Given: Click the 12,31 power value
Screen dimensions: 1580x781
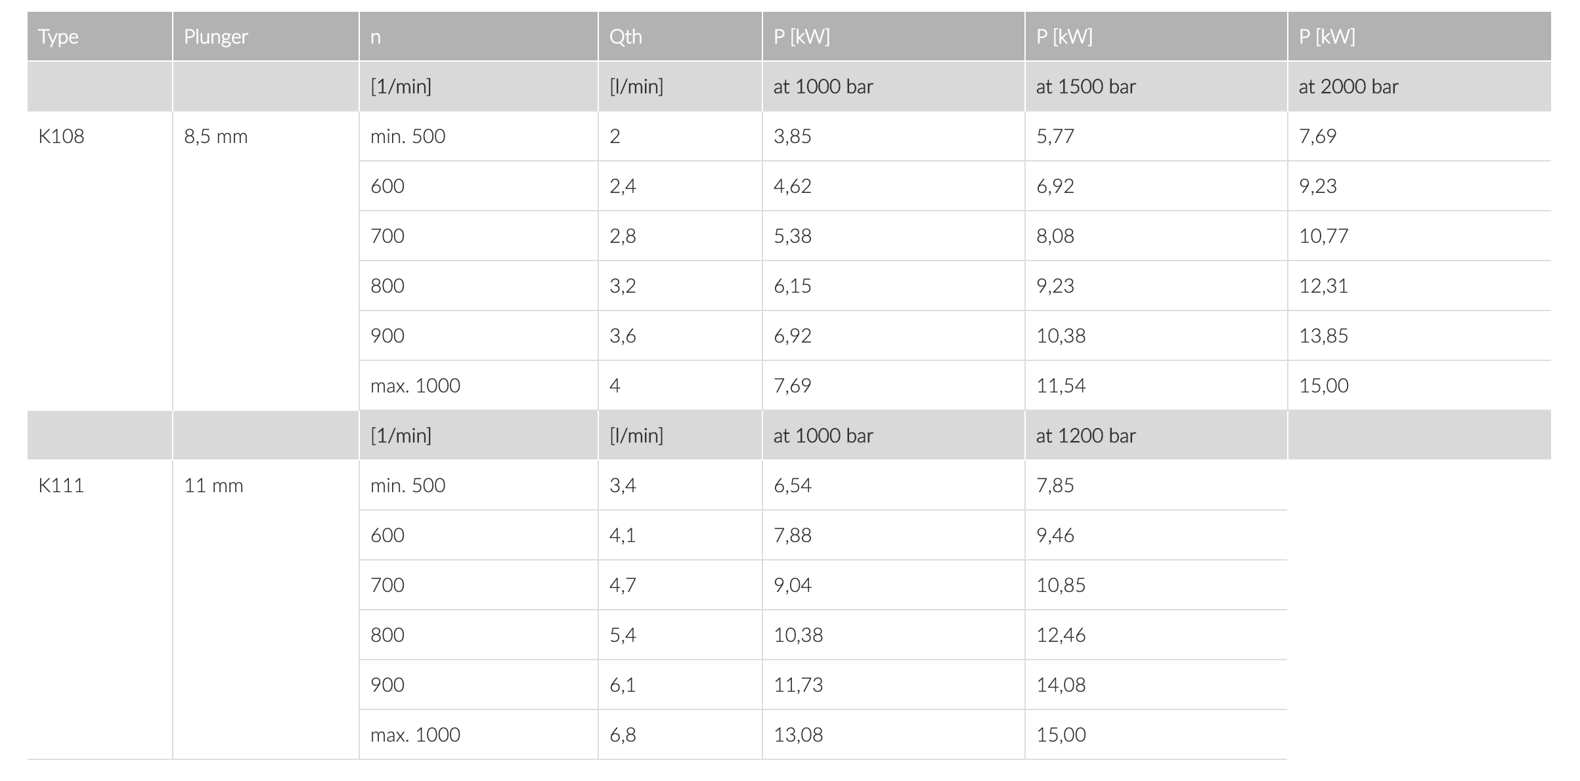Looking at the screenshot, I should coord(1323,286).
